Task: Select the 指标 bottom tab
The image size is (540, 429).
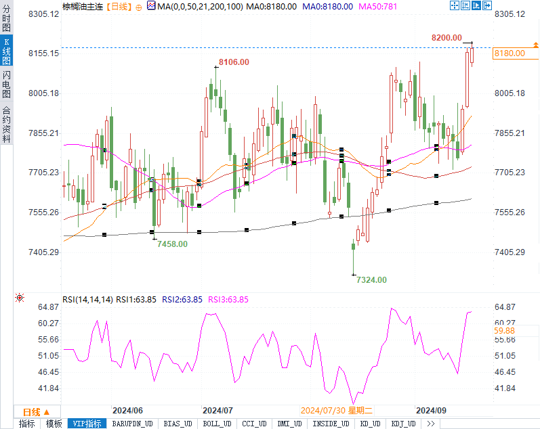Action: [x=27, y=424]
